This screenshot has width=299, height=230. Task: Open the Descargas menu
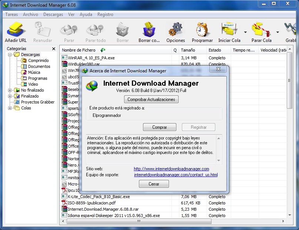(53, 14)
